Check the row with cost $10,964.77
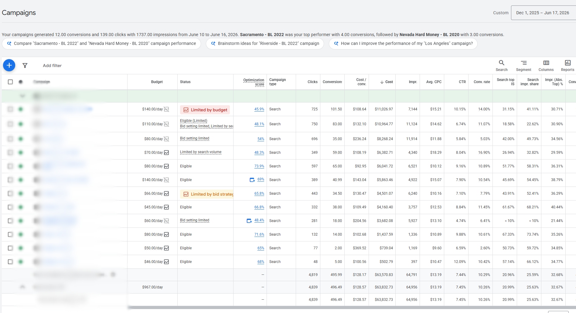This screenshot has width=576, height=313. point(10,124)
